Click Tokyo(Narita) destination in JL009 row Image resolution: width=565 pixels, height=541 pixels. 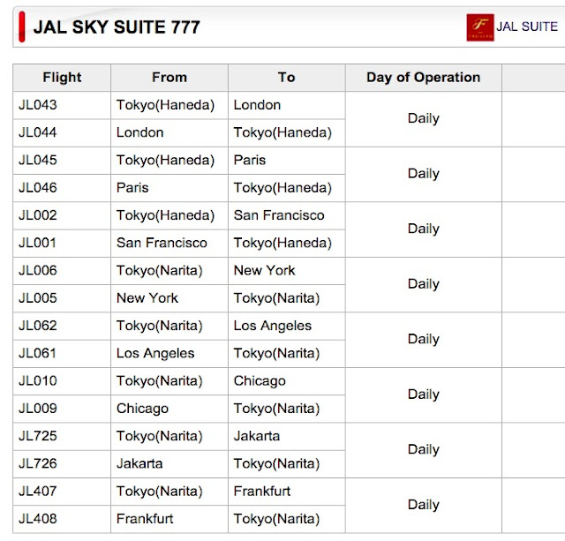click(x=277, y=409)
